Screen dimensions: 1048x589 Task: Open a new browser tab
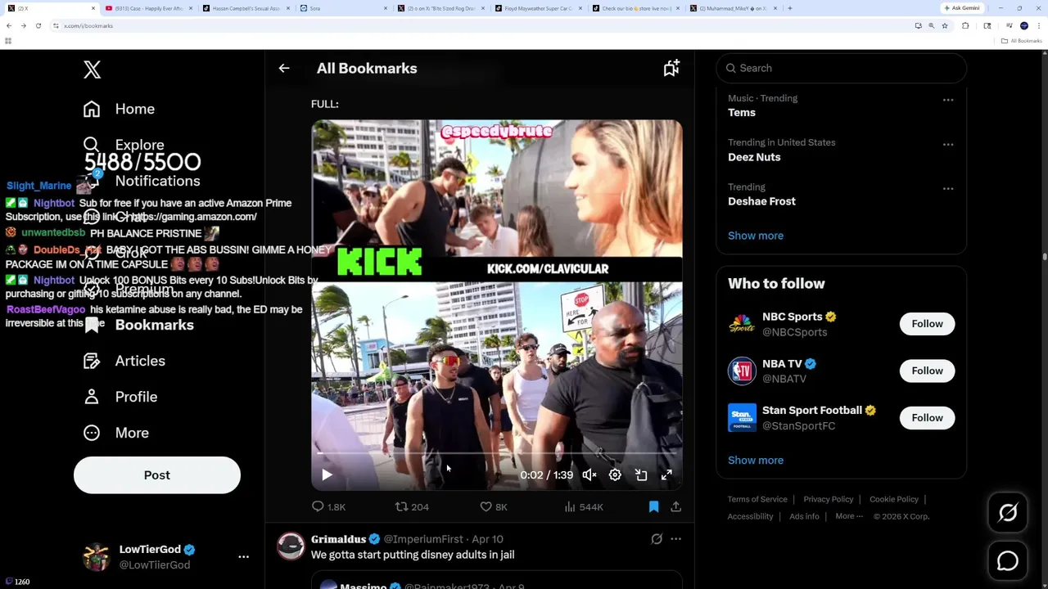pyautogui.click(x=789, y=8)
